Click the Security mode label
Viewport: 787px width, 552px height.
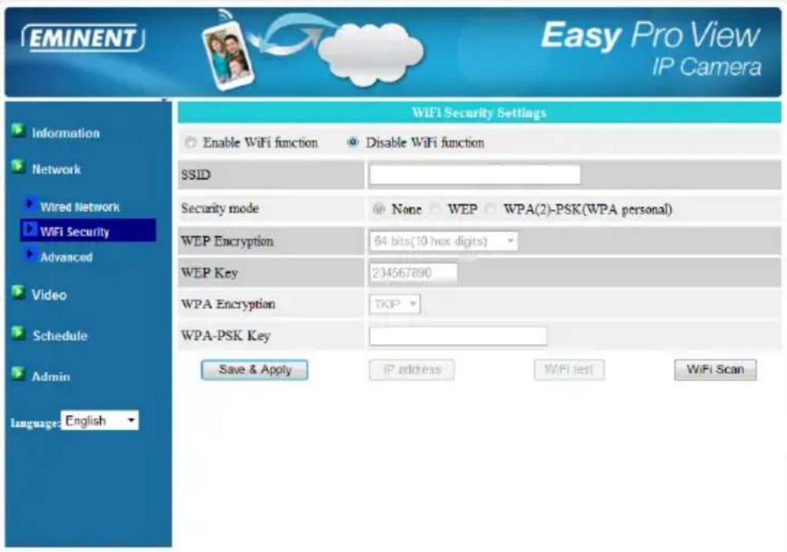pyautogui.click(x=220, y=208)
